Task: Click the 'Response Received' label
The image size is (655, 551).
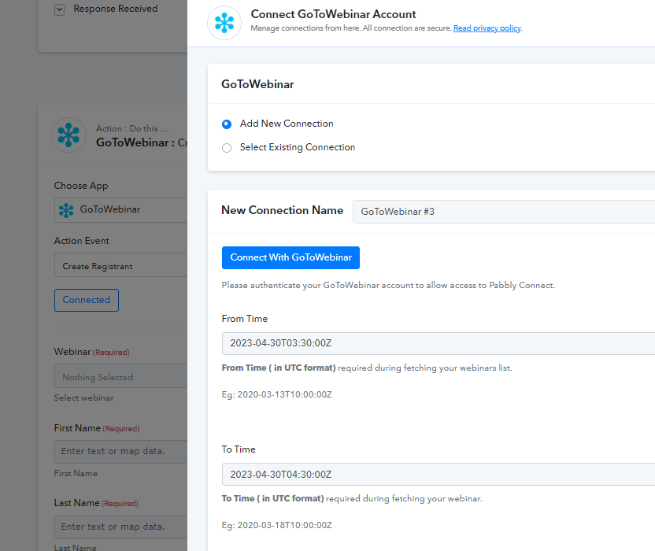Action: click(116, 9)
